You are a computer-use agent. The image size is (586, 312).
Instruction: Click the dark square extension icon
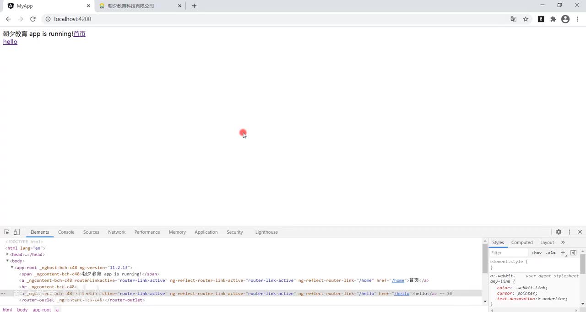click(541, 19)
